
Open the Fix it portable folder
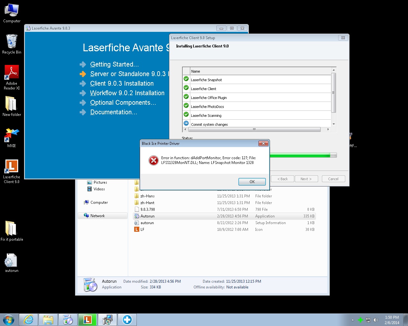coord(12,231)
